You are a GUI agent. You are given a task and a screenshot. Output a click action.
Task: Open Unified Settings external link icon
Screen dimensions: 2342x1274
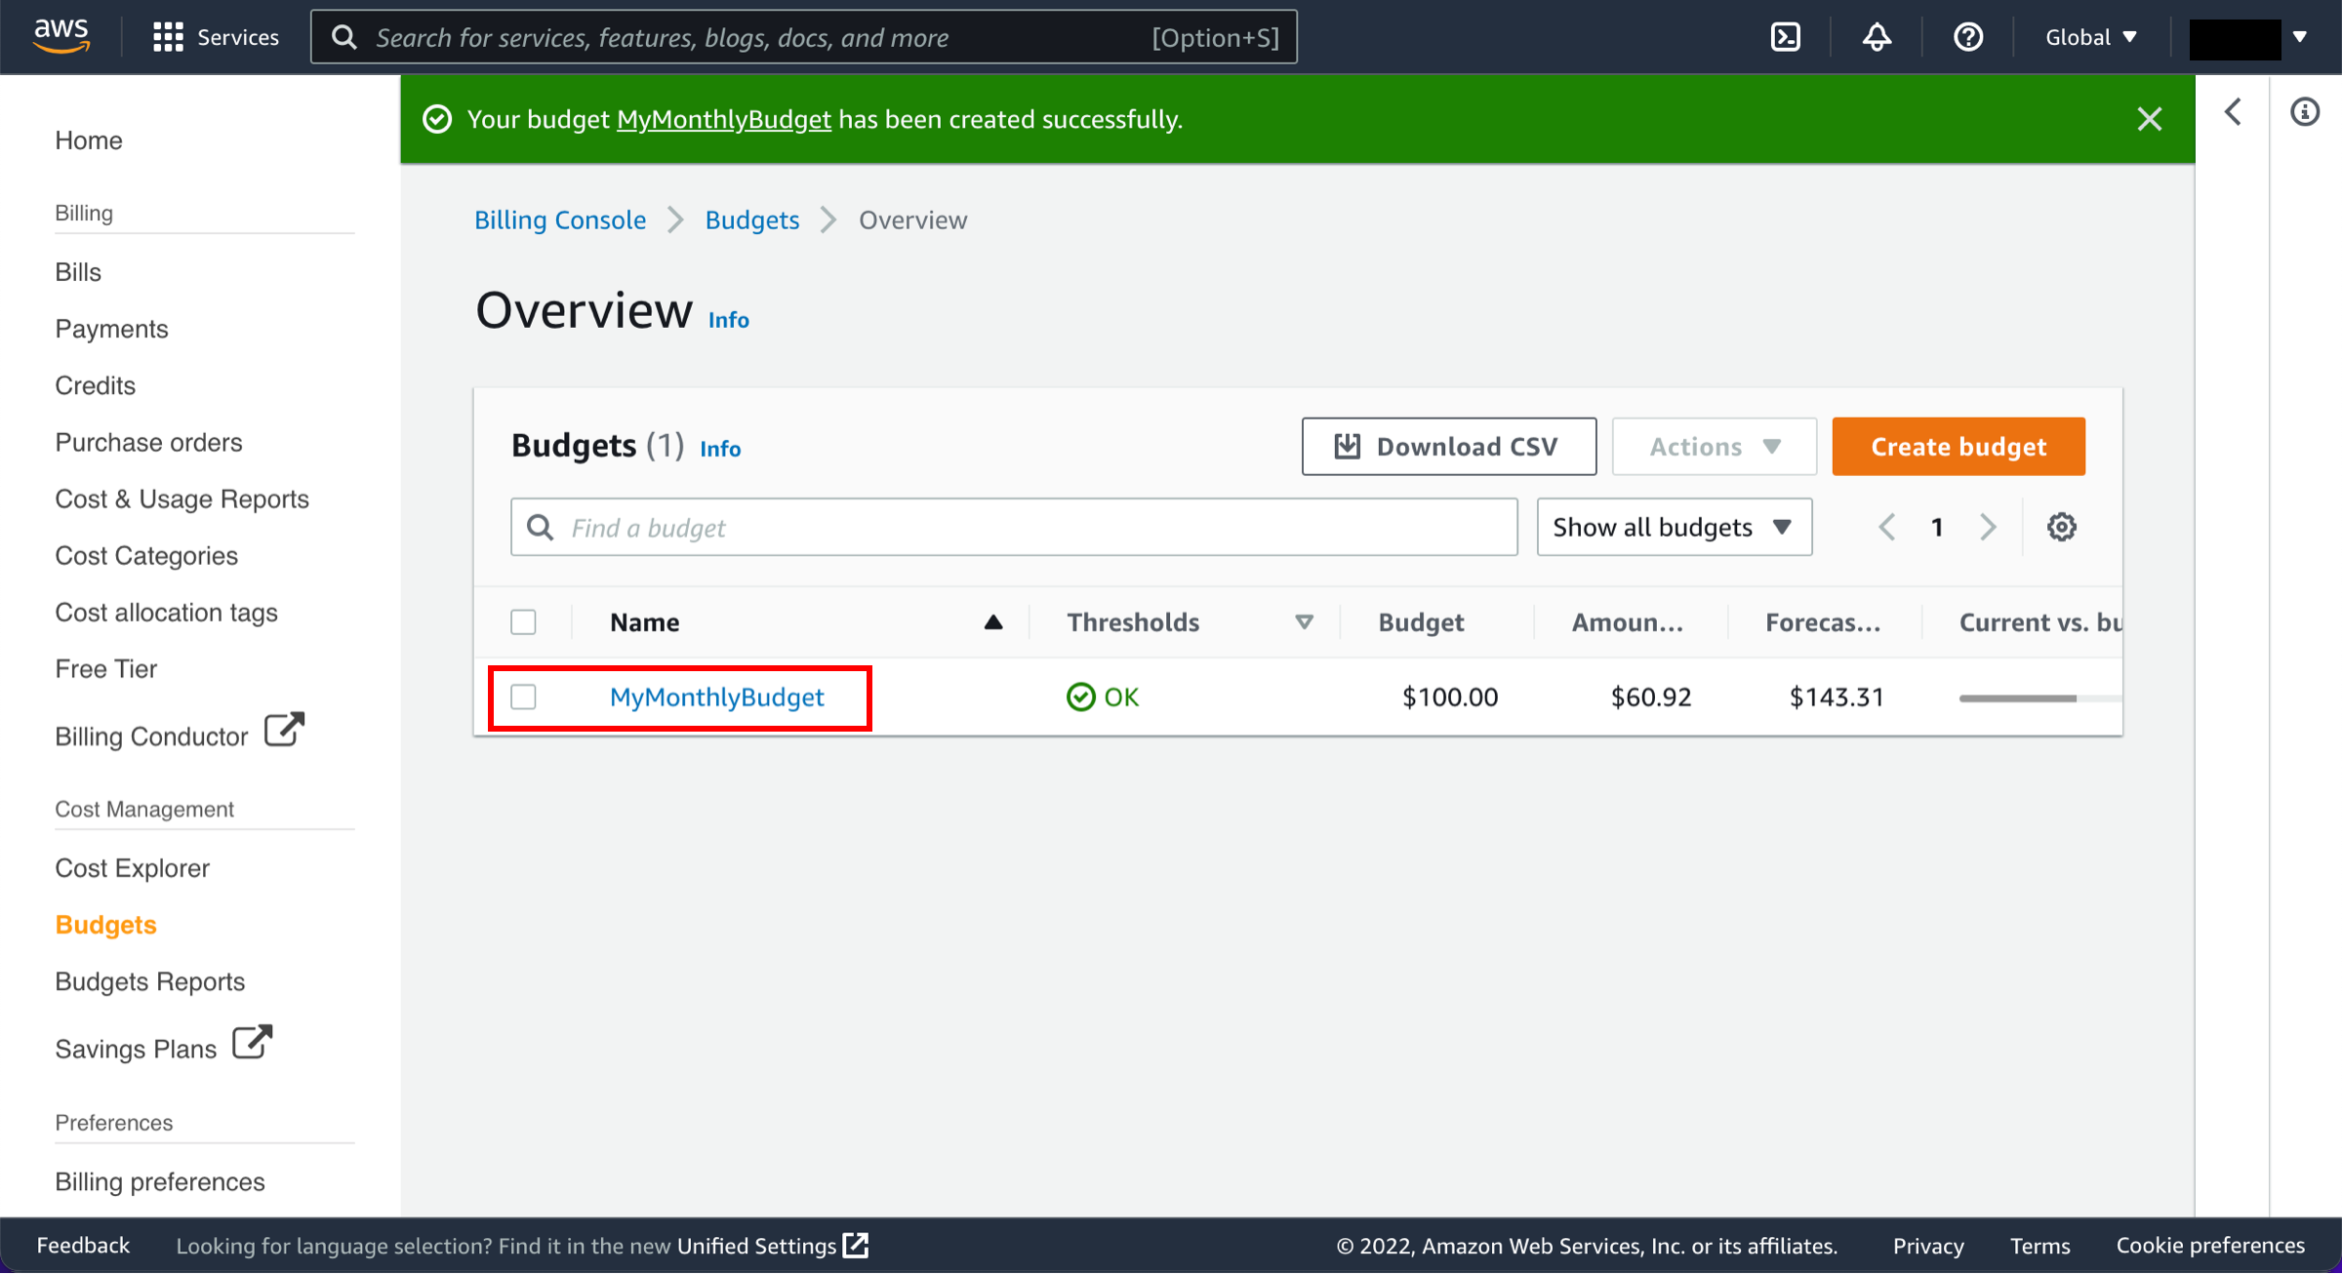click(x=856, y=1246)
